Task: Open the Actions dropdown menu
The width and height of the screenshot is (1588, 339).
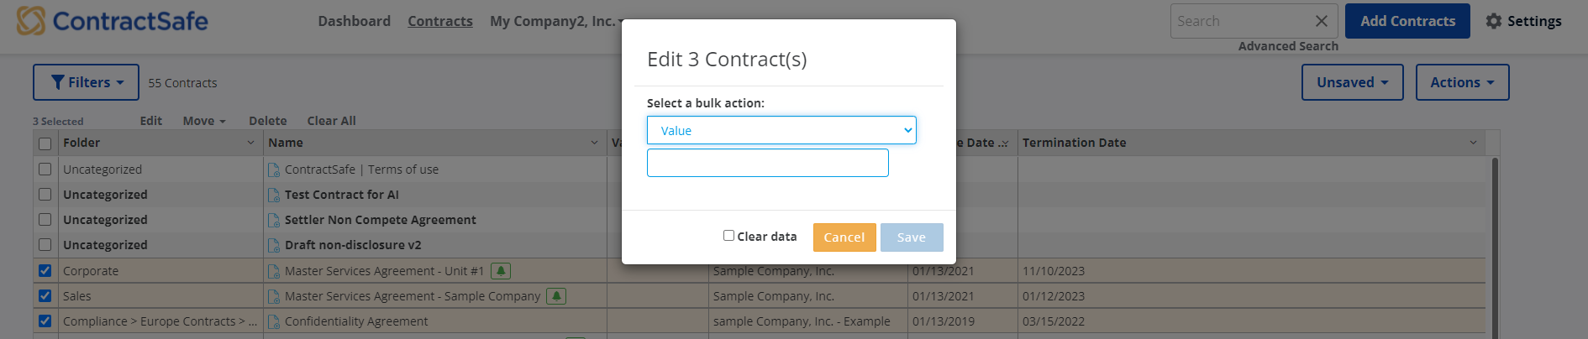Action: point(1462,82)
